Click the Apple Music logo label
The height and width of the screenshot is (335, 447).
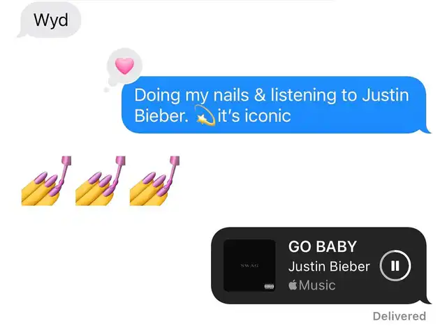[x=312, y=285]
